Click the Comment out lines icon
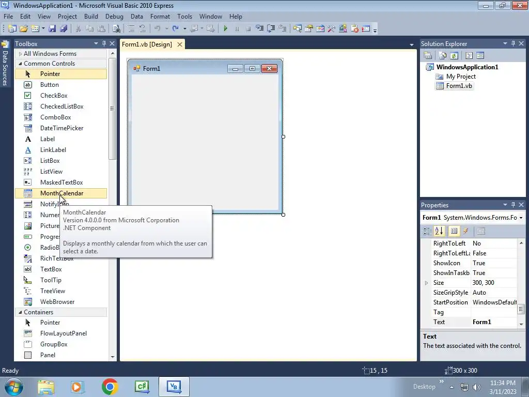The width and height of the screenshot is (529, 397). coord(131,29)
